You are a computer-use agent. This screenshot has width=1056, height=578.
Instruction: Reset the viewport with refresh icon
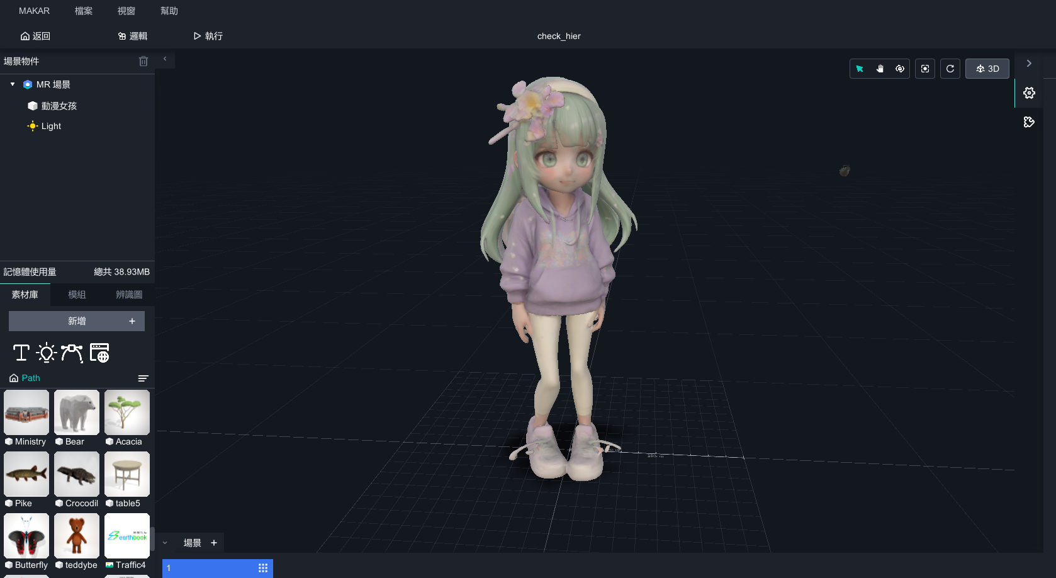click(950, 69)
